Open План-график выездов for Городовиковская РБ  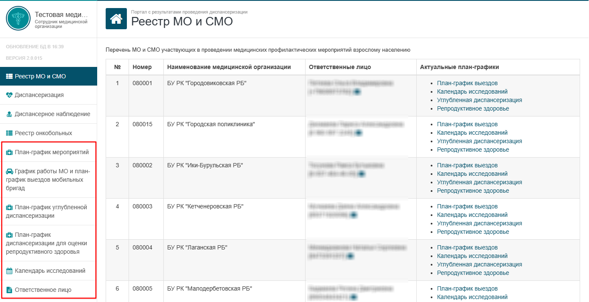click(x=467, y=83)
